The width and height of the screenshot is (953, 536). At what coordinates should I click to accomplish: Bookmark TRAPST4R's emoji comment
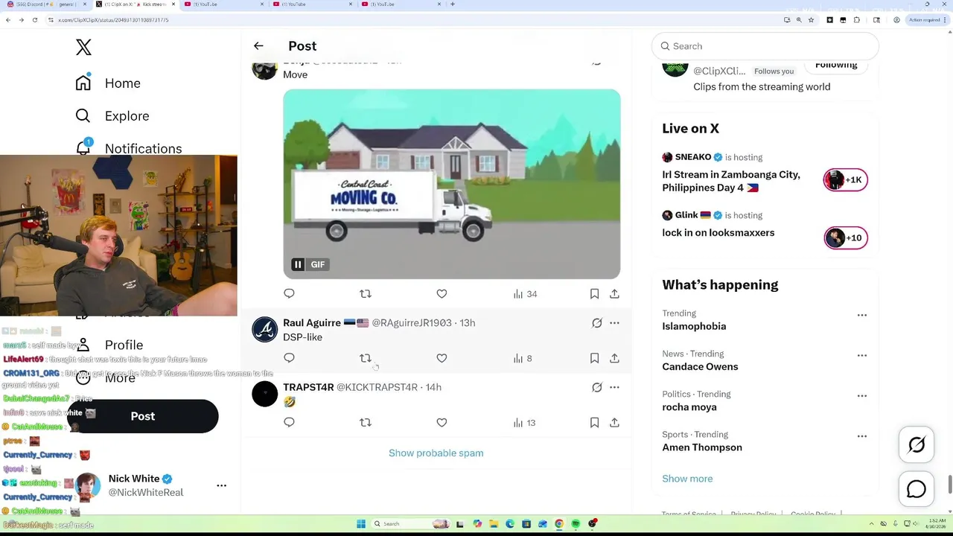click(594, 423)
